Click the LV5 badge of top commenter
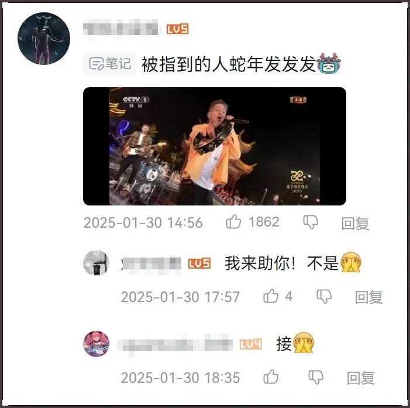This screenshot has width=410, height=408. (178, 29)
